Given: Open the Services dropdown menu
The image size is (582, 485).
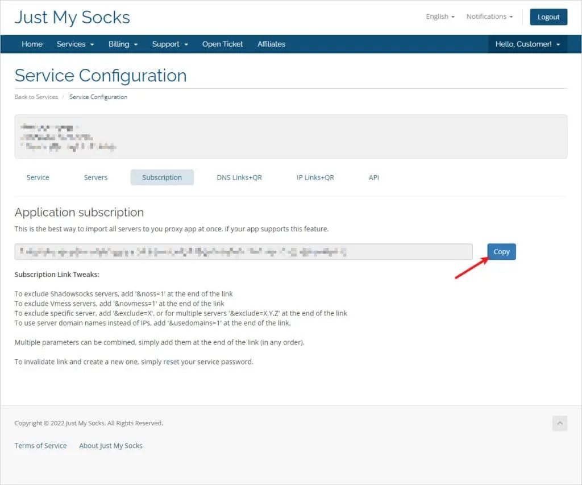Looking at the screenshot, I should 75,44.
